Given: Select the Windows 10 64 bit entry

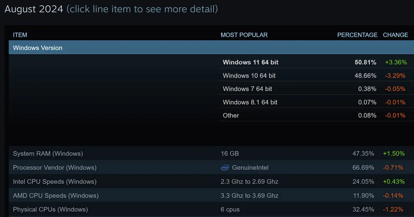Looking at the screenshot, I should coord(249,76).
